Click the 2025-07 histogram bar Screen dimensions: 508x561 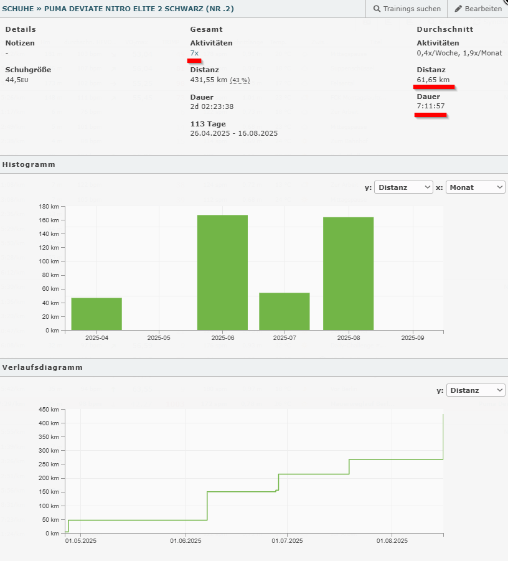[285, 311]
